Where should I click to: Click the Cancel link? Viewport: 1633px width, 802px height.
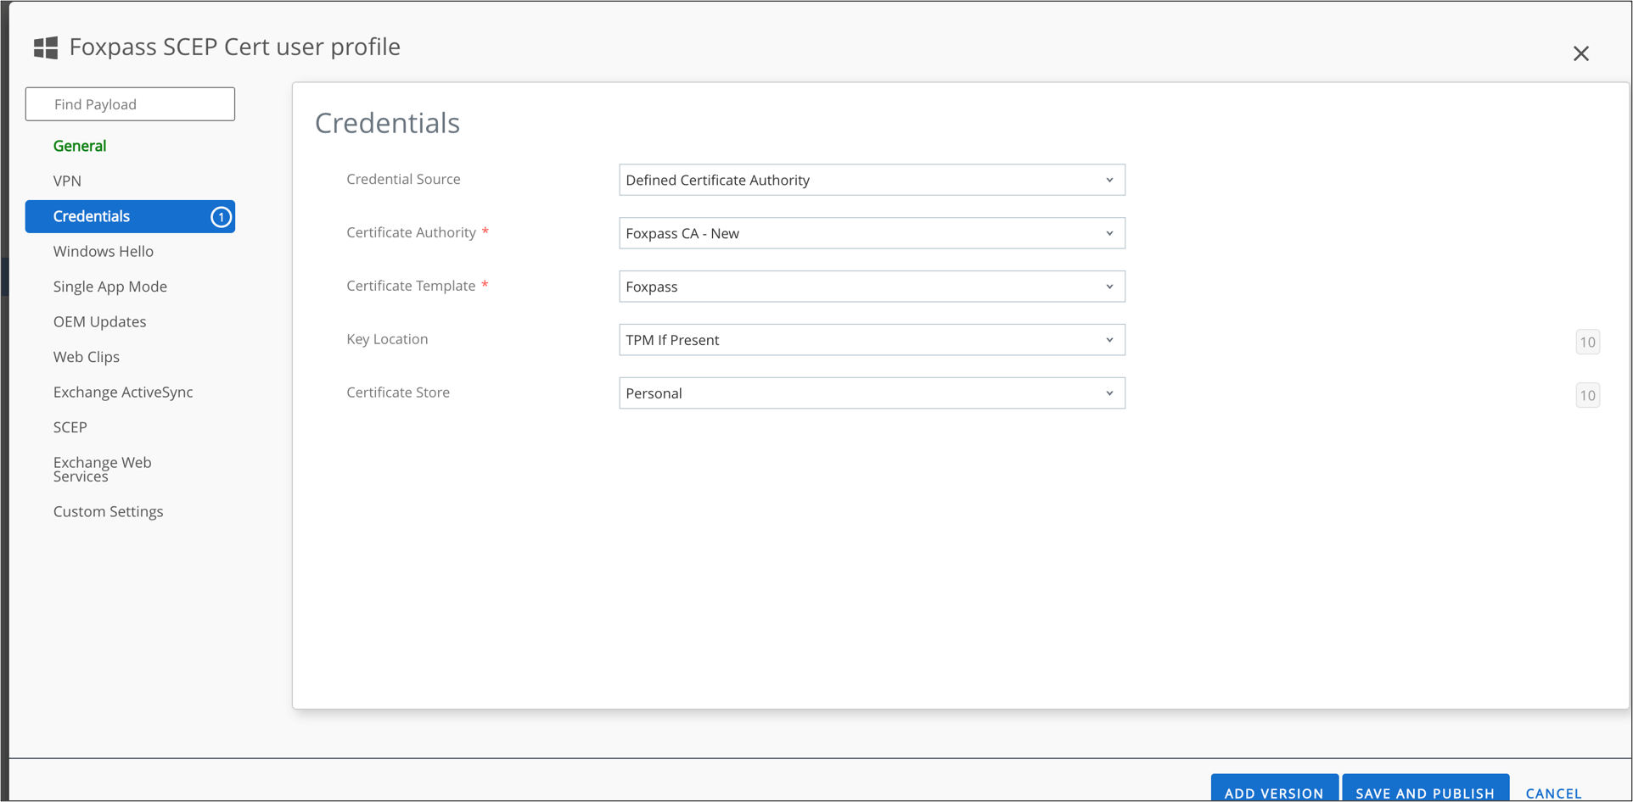(x=1553, y=793)
